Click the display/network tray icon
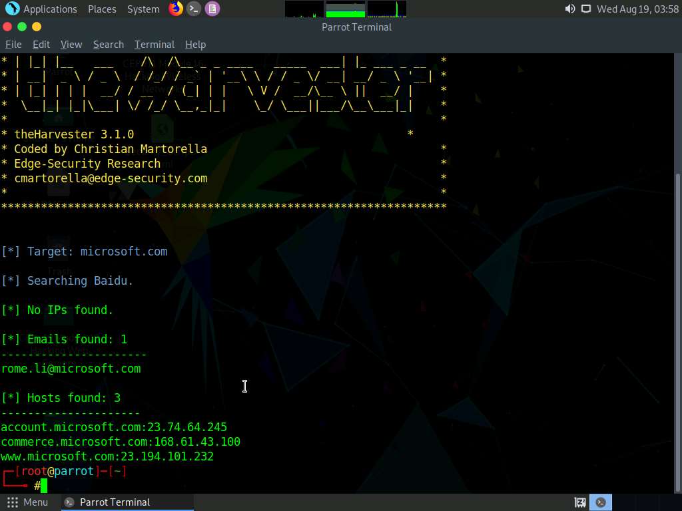Viewport: 682px width, 511px height. 586,9
